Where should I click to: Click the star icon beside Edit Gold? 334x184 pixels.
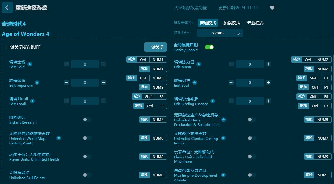tap(29, 64)
